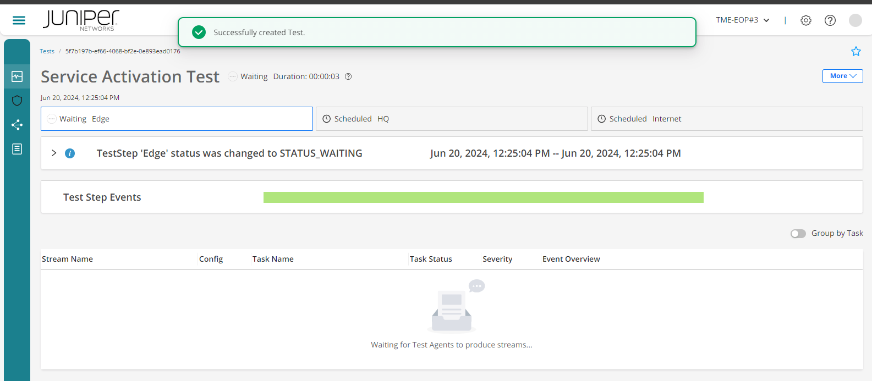872x381 pixels.
Task: Click the user avatar circle
Action: [855, 20]
